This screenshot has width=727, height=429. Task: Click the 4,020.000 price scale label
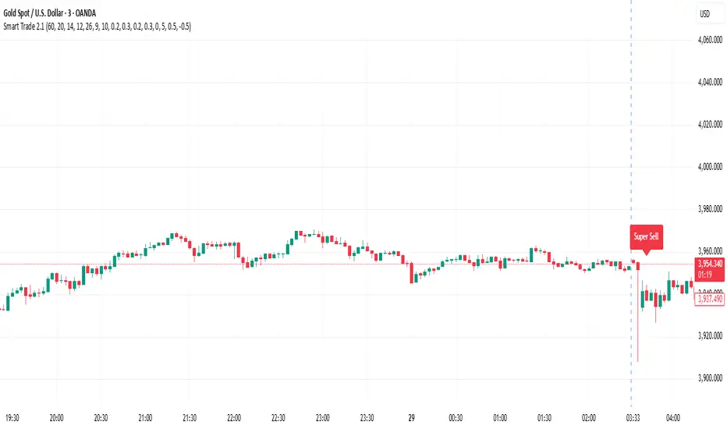coord(710,124)
